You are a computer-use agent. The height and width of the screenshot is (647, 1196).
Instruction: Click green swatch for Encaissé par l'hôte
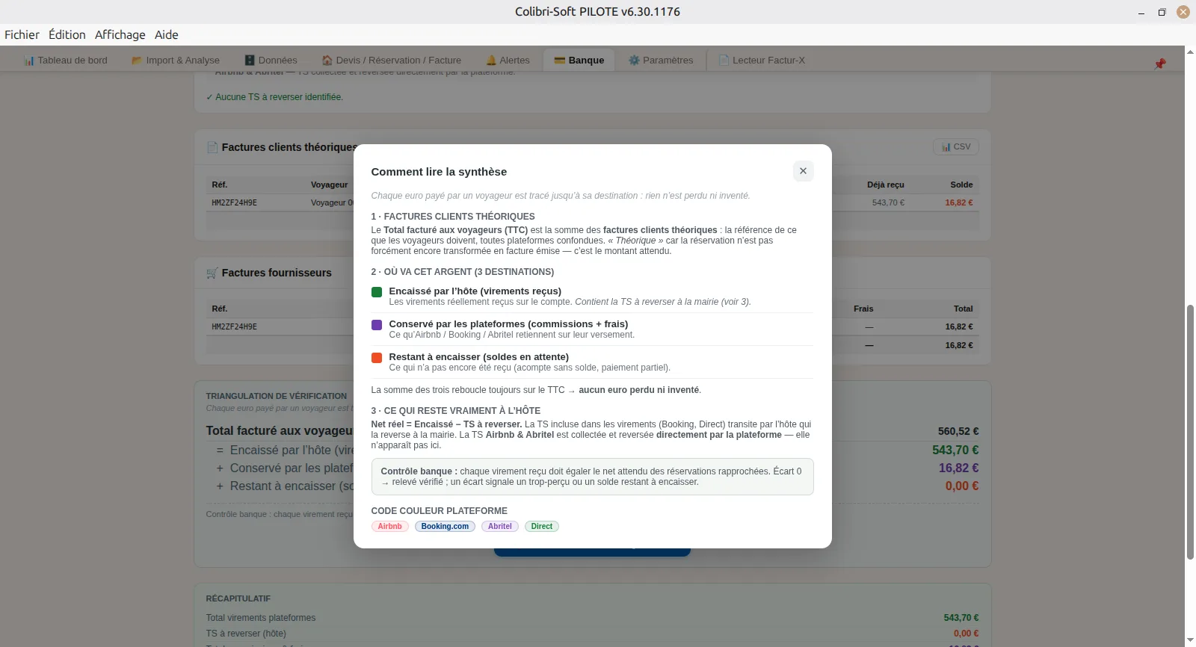coord(377,292)
